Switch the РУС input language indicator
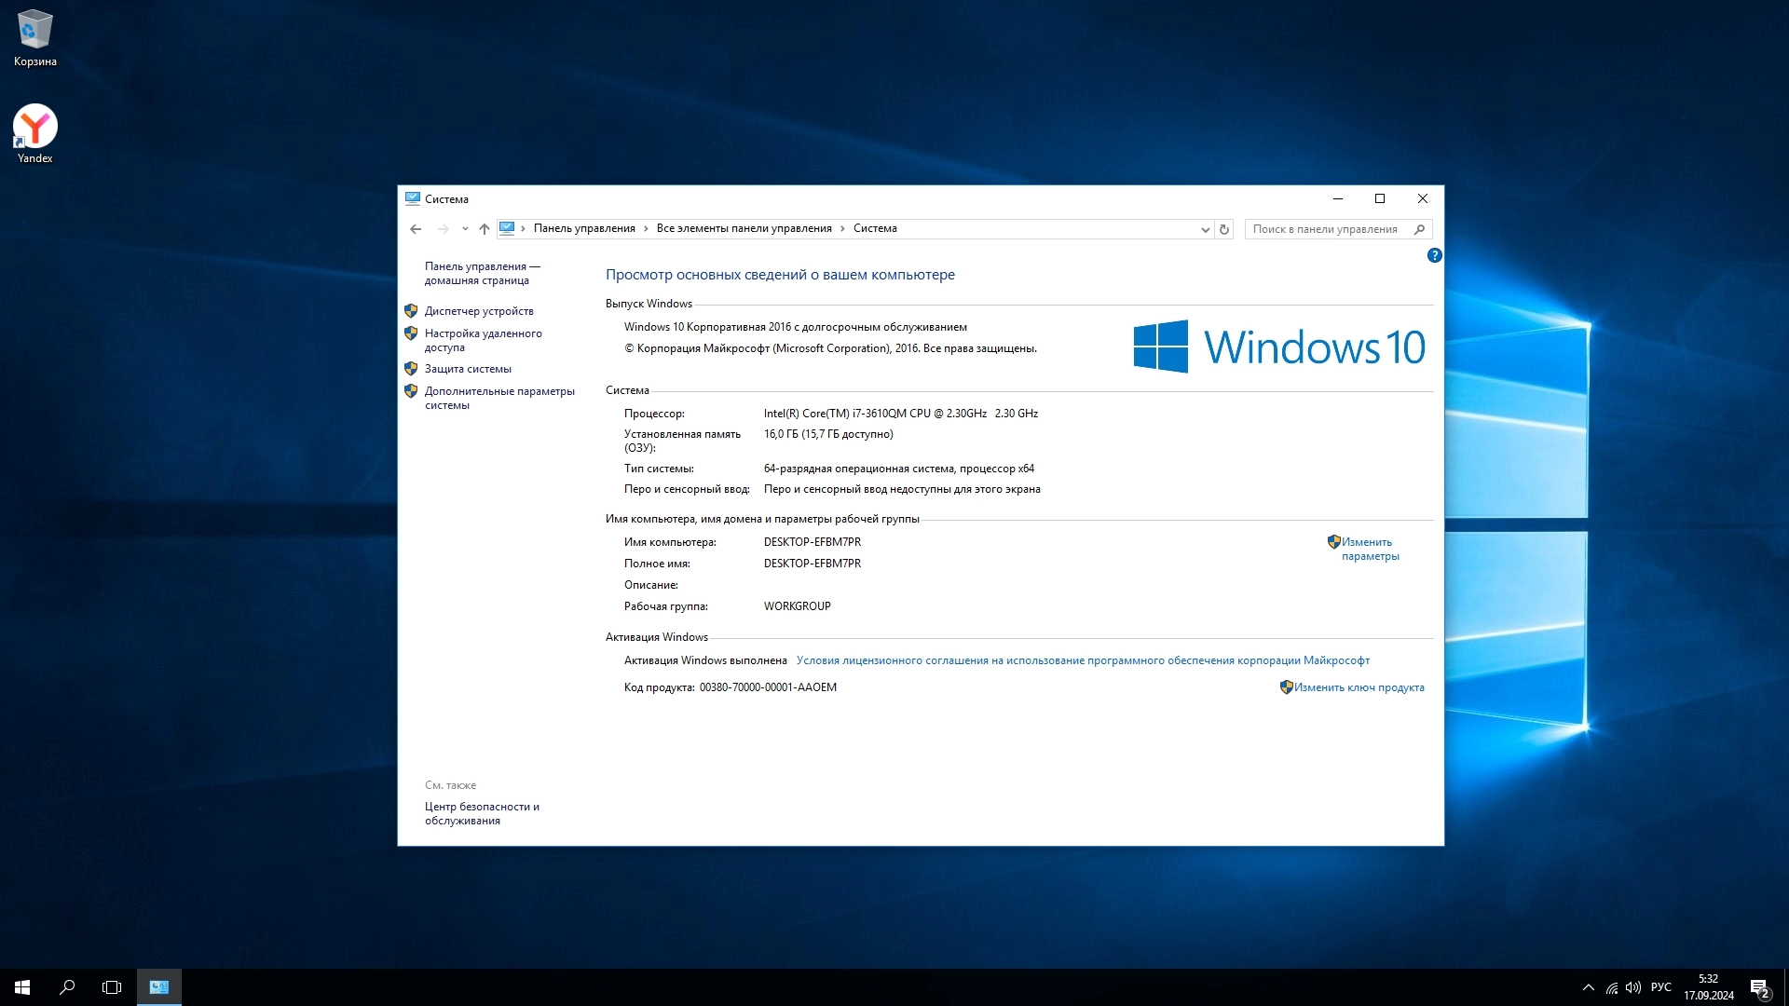Screen dimensions: 1789x1006 (x=1660, y=987)
